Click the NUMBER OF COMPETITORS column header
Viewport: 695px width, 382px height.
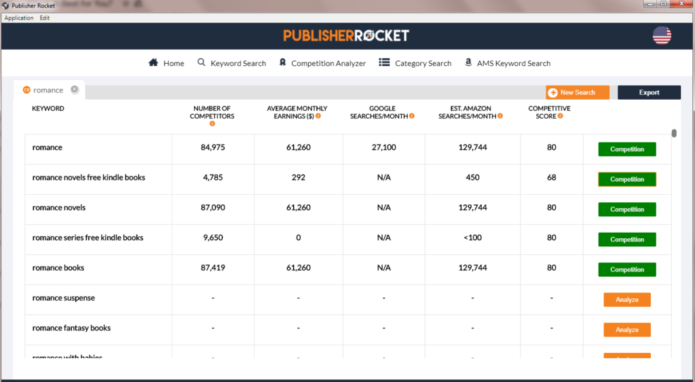(x=212, y=112)
